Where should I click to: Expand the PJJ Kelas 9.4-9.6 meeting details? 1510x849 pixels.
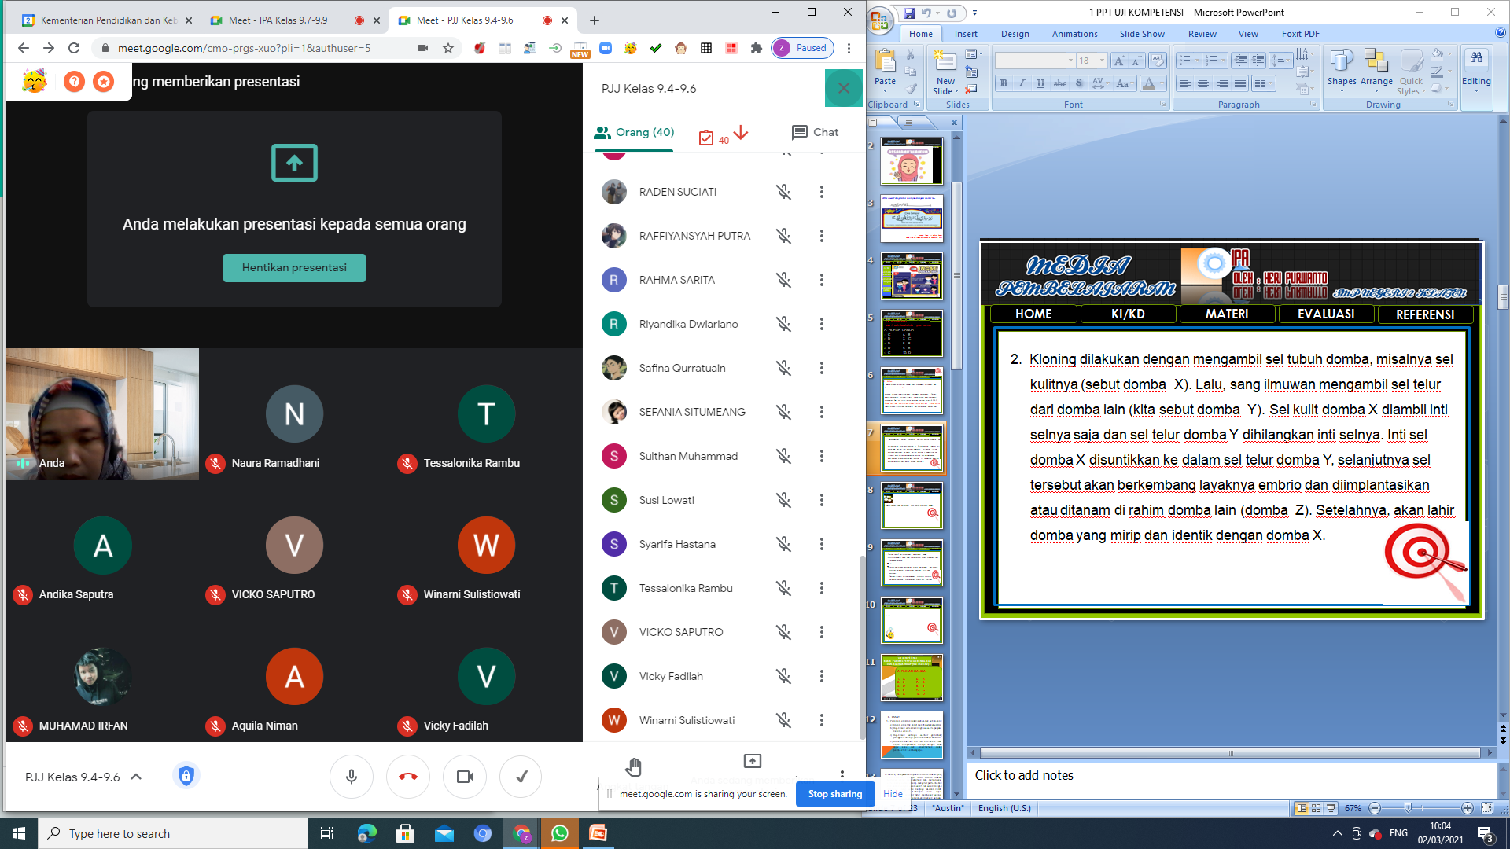point(136,777)
